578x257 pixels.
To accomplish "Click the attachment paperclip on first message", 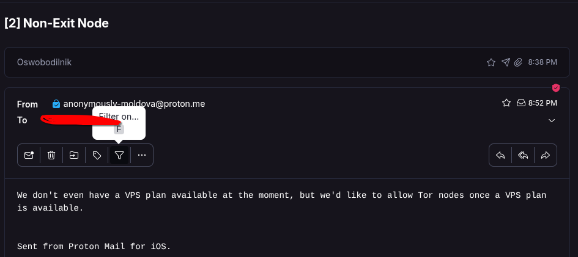I will click(518, 62).
